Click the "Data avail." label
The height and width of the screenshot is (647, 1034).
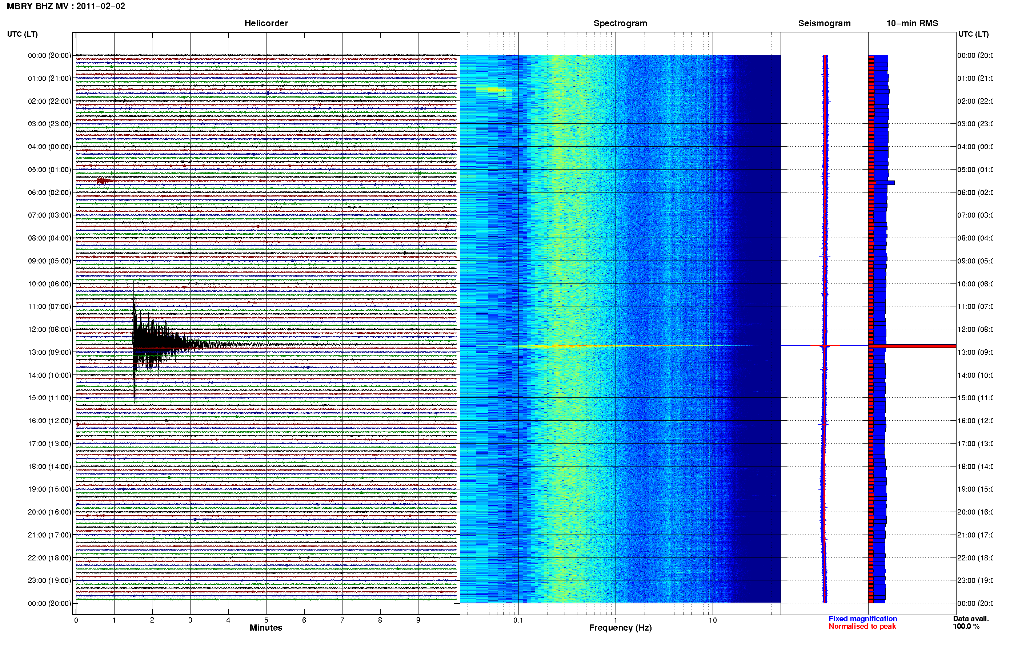point(971,618)
